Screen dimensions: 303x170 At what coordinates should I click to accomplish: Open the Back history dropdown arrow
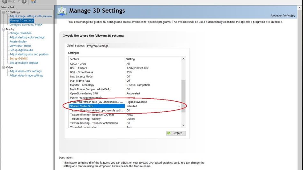coord(19,1)
